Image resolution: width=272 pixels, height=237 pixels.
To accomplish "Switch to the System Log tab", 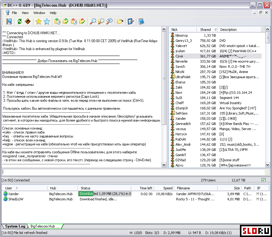I will tap(15, 226).
